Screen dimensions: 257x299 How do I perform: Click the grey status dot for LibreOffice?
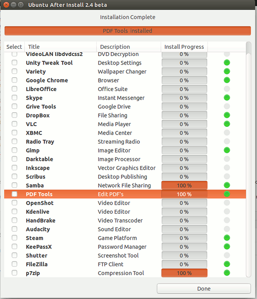coord(227,89)
